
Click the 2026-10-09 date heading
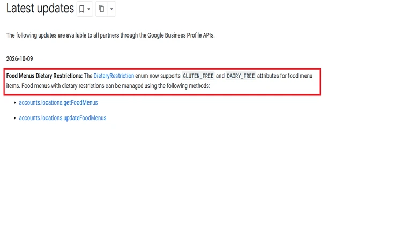point(20,59)
